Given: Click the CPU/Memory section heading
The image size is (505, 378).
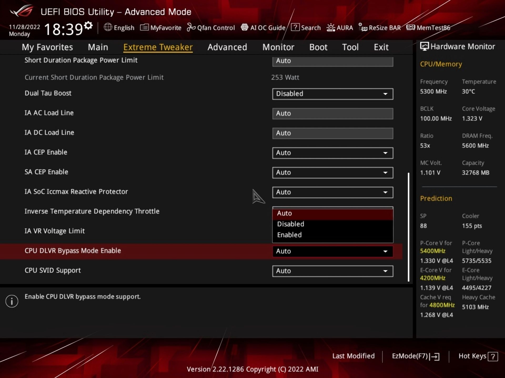Looking at the screenshot, I should [x=441, y=64].
